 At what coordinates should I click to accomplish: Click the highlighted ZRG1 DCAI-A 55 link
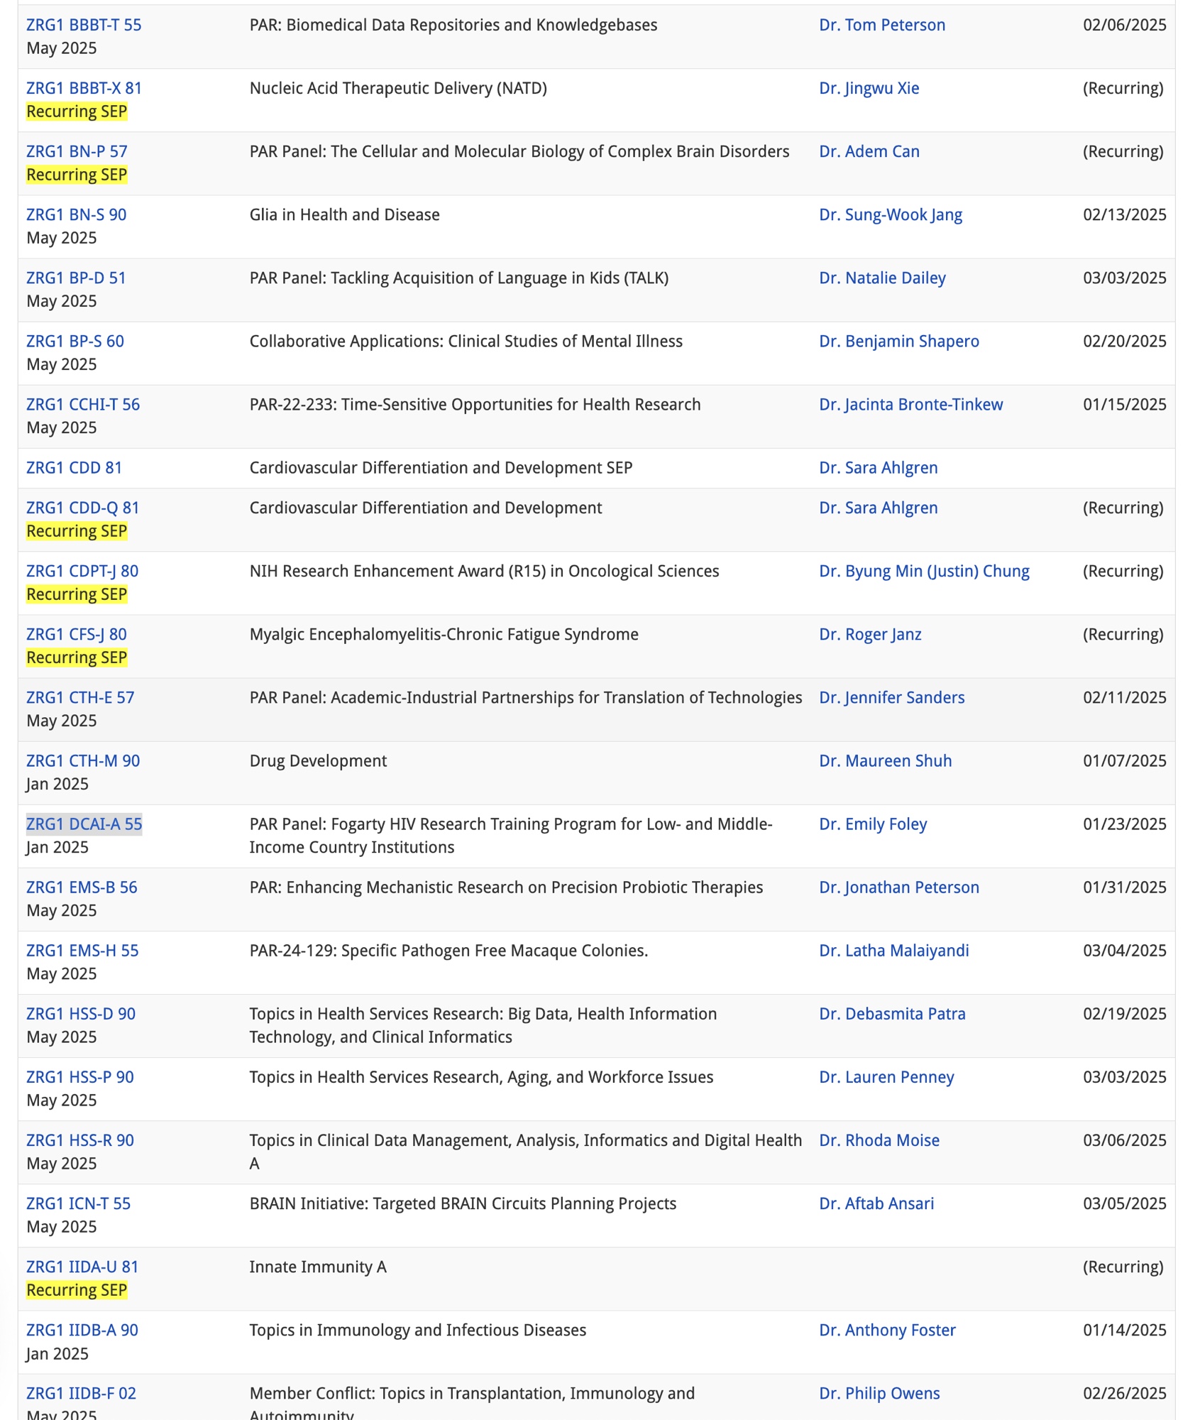tap(84, 824)
